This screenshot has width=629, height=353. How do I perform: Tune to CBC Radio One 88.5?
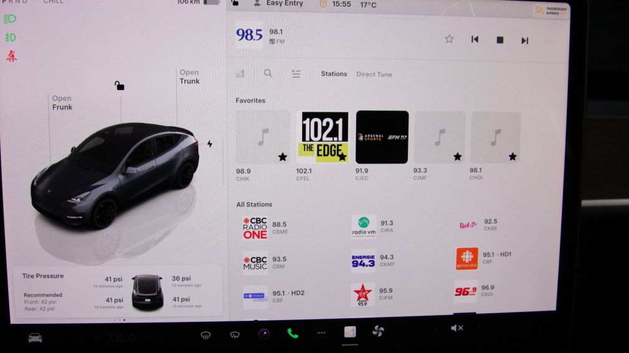[267, 227]
